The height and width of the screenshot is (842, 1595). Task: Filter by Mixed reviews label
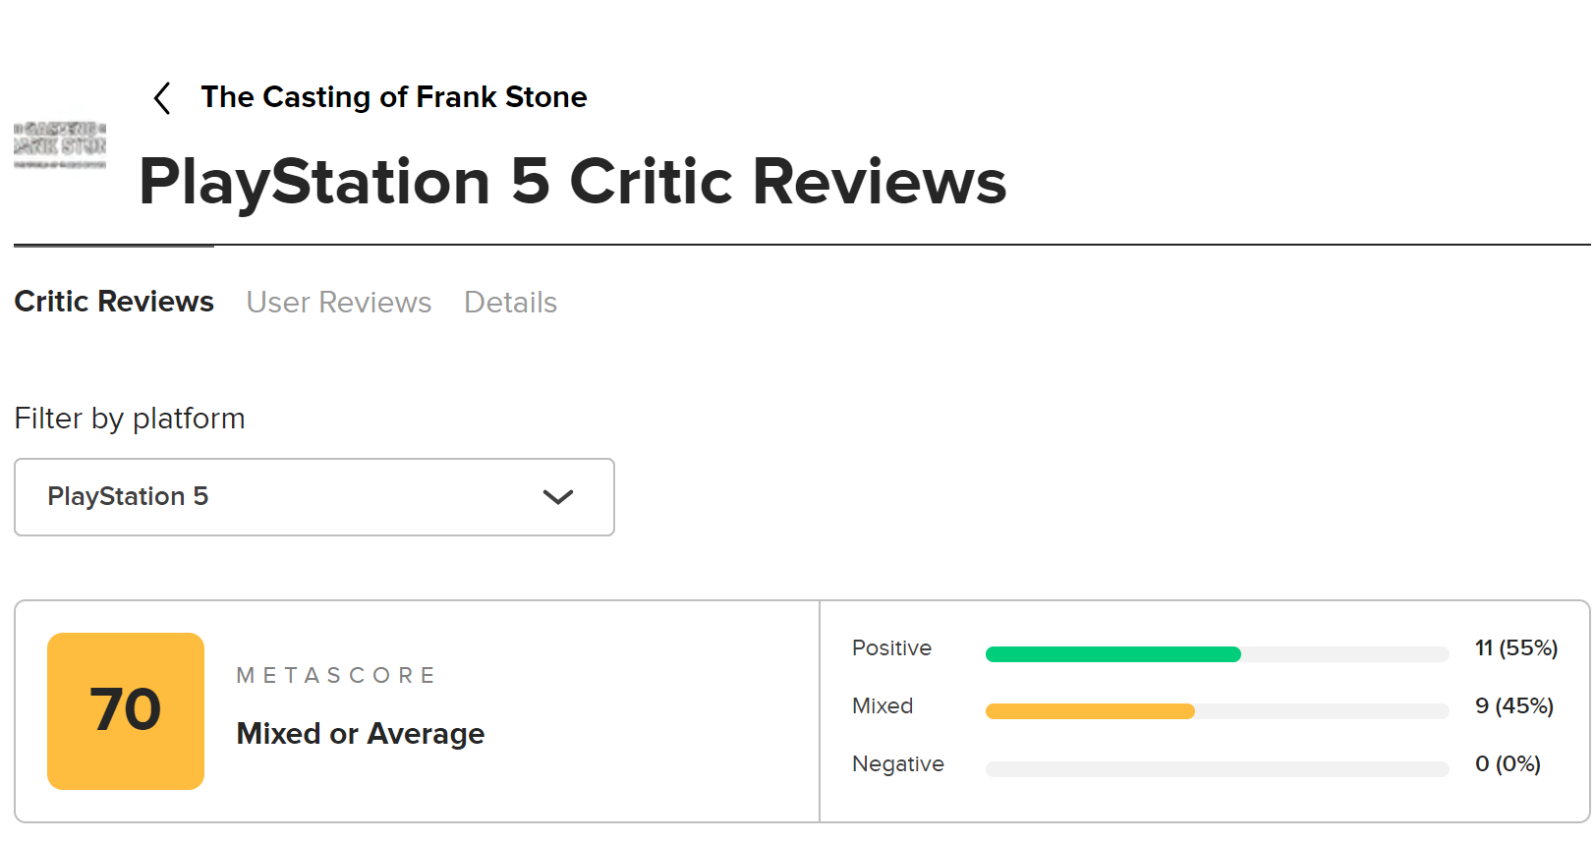(x=883, y=706)
